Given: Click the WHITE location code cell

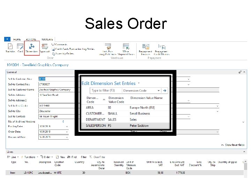Looking at the screenshot, I should point(58,173).
